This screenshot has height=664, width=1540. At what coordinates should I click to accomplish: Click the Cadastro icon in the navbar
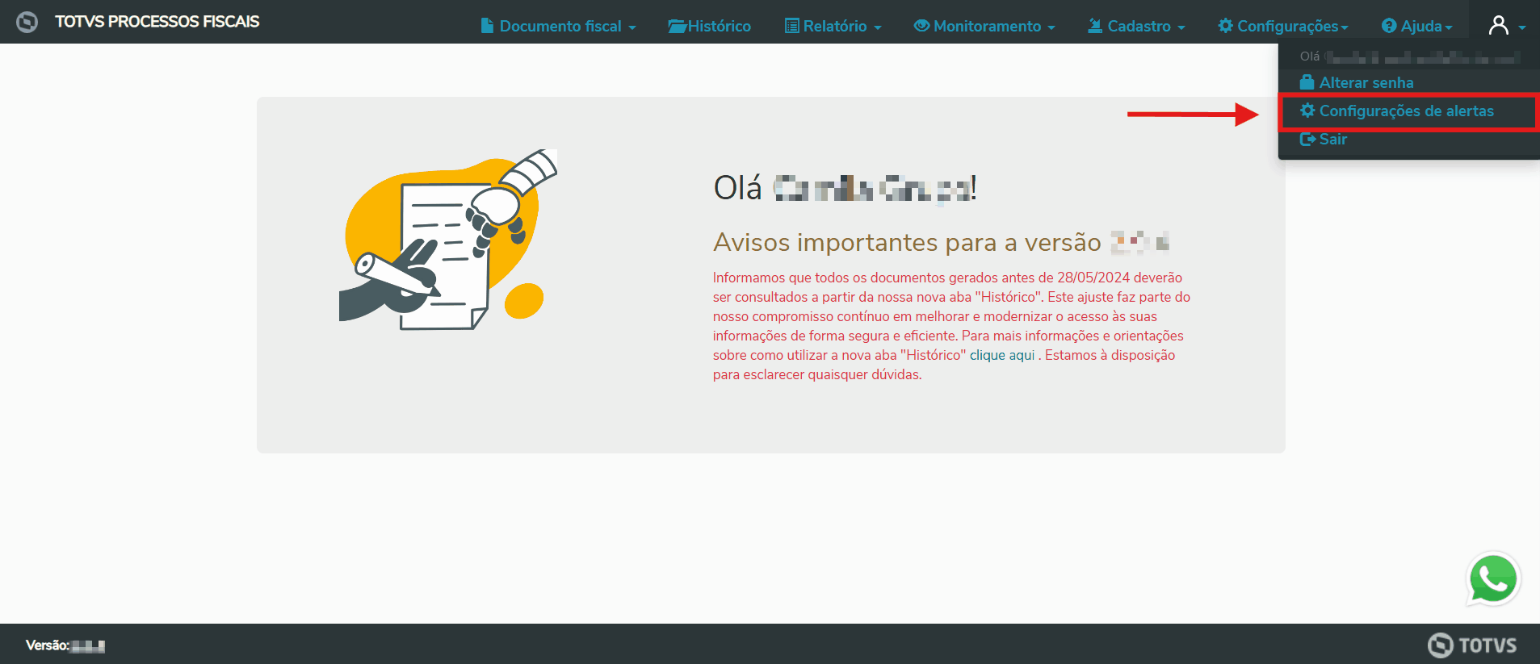[1095, 26]
